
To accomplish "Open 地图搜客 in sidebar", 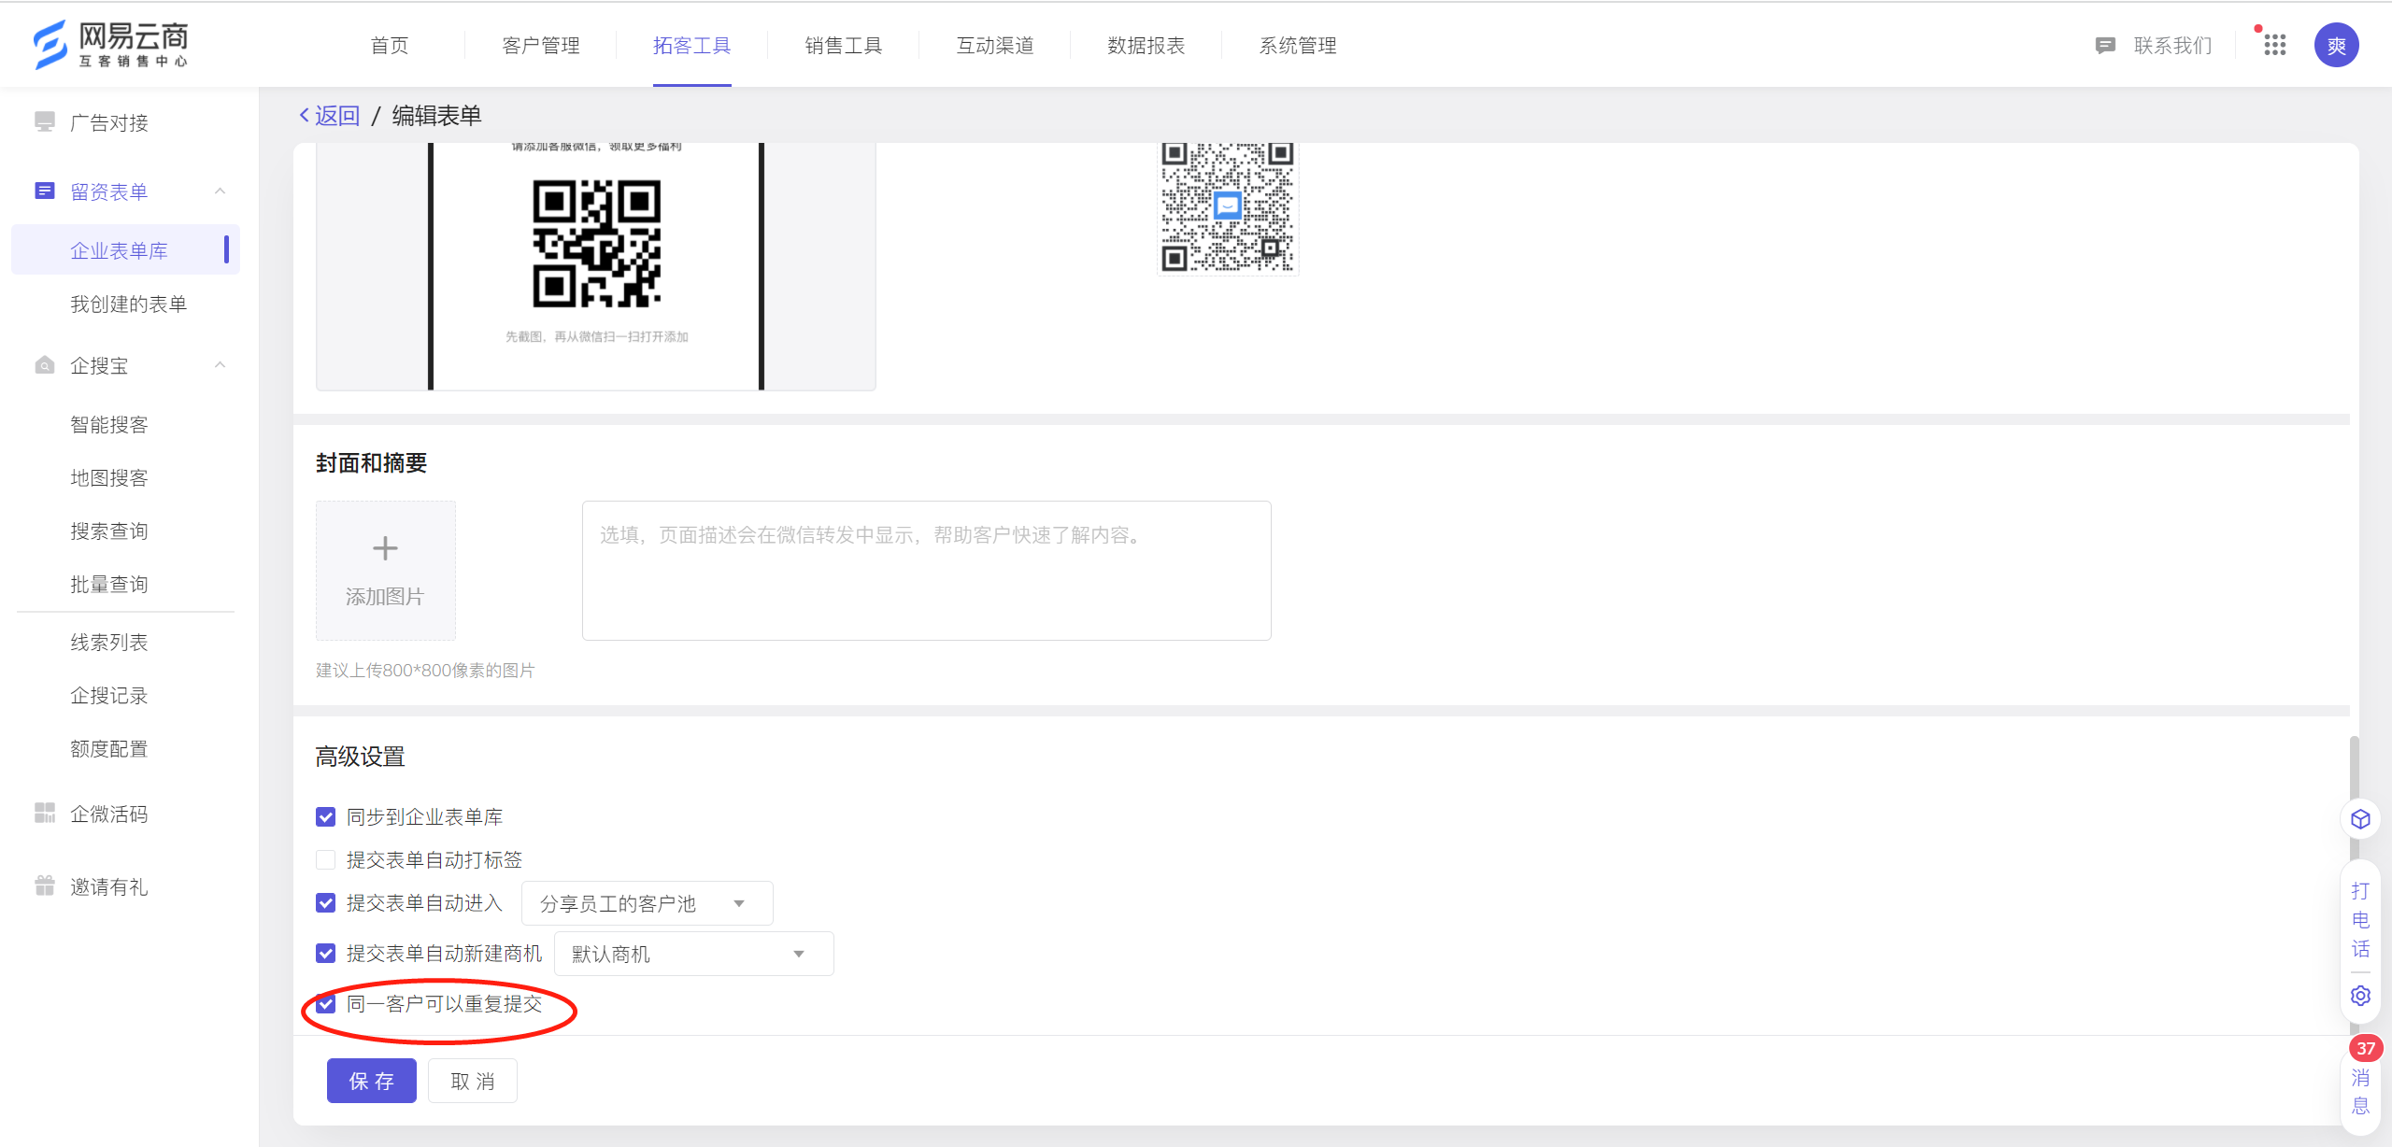I will tap(109, 478).
